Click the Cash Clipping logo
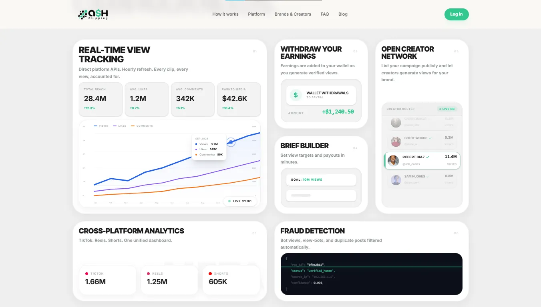The image size is (541, 307). point(93,14)
